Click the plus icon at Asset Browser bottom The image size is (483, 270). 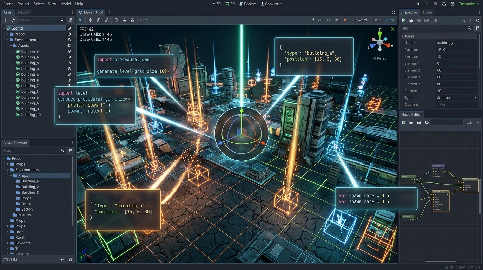(x=62, y=259)
